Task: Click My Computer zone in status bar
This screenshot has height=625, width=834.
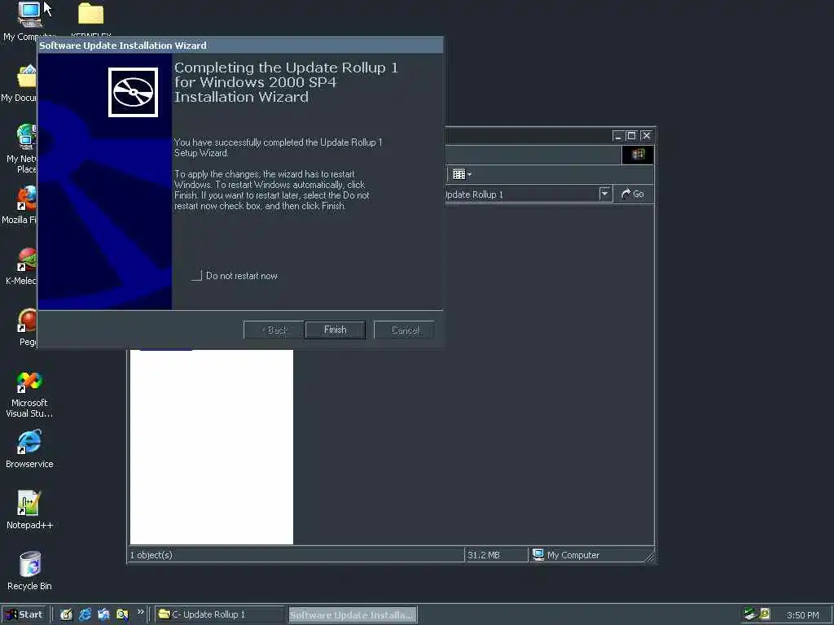Action: click(x=565, y=555)
